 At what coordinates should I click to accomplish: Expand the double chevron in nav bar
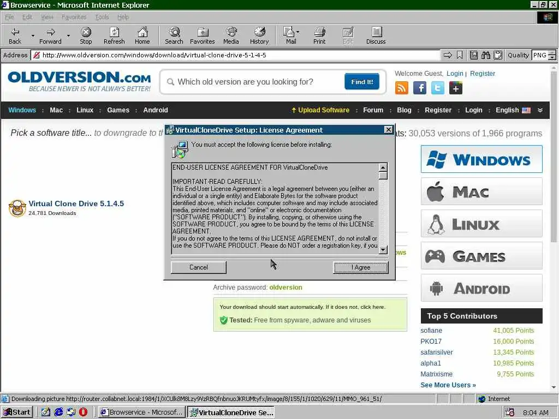540,110
